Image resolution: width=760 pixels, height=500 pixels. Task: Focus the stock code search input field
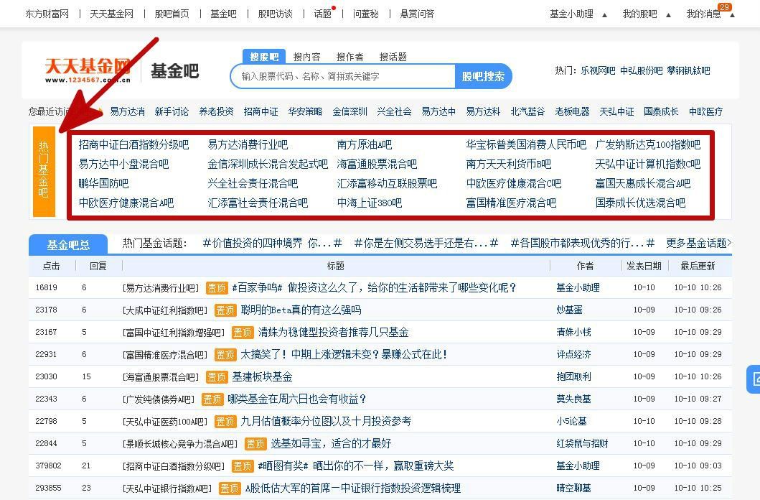tap(342, 76)
